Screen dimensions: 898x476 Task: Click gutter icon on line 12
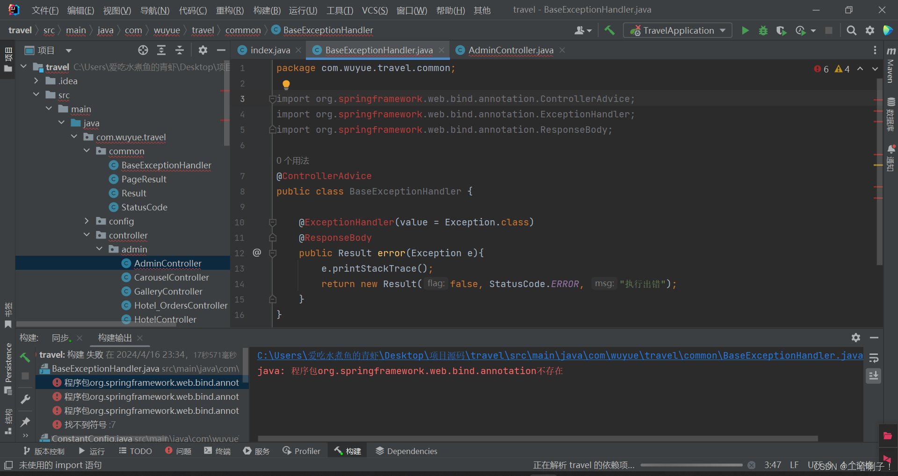[x=257, y=253]
